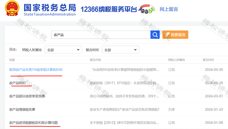Click the national emblem logo
Viewport: 228px width, 129px height.
pos(12,8)
